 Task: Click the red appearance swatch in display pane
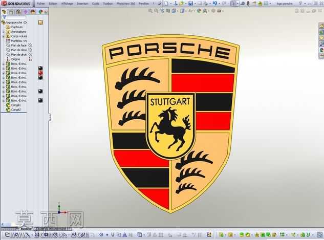pyautogui.click(x=40, y=73)
